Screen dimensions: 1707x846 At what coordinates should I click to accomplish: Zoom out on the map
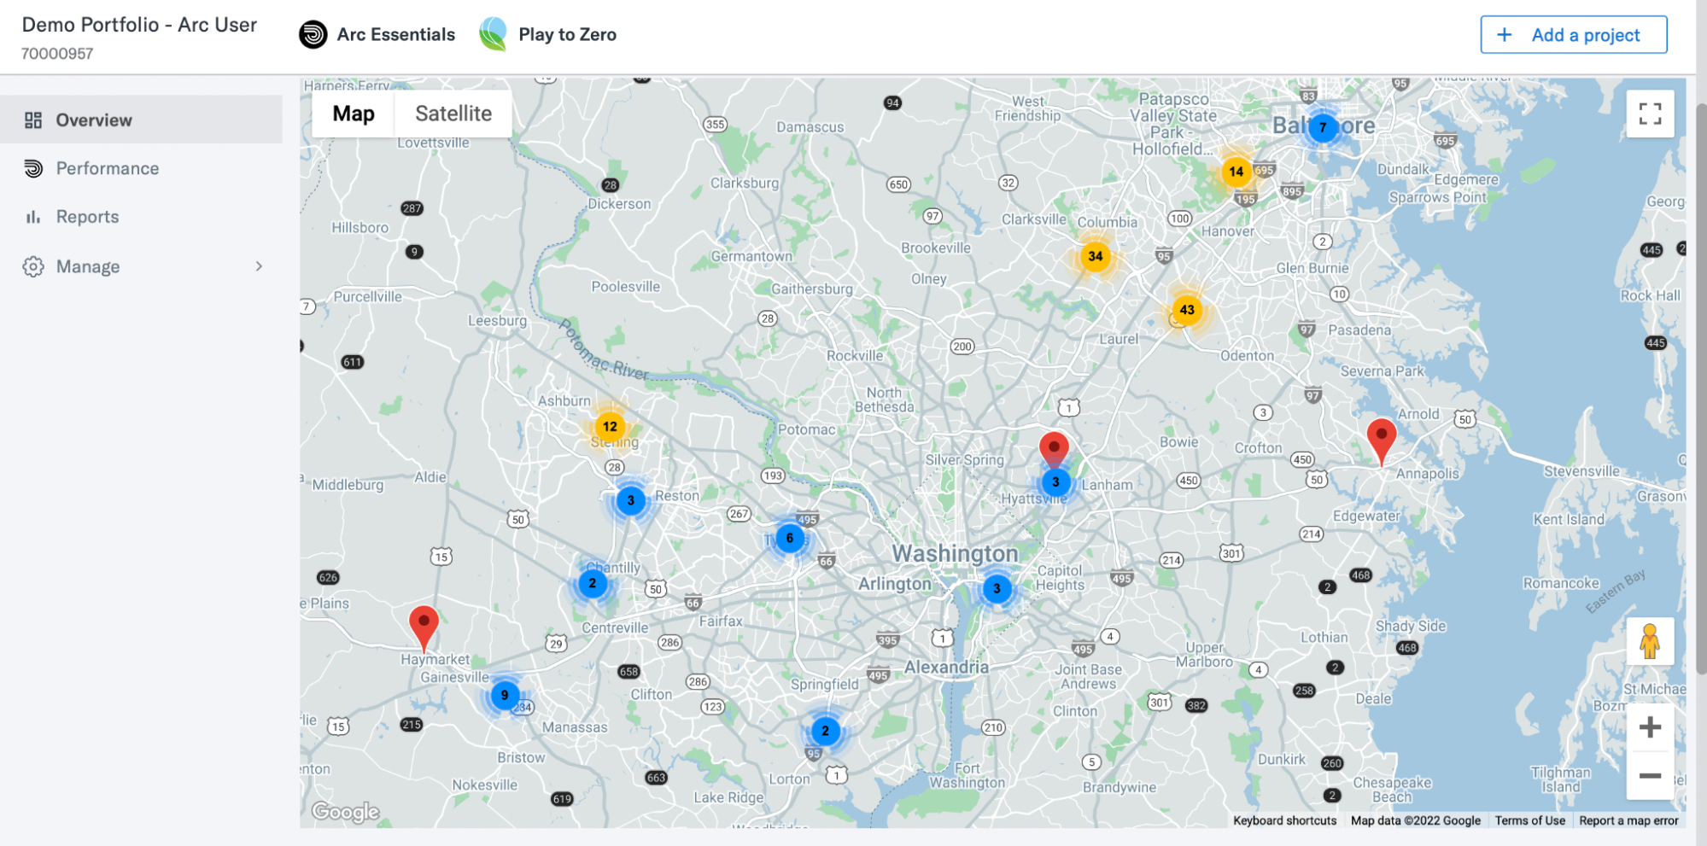pos(1650,776)
